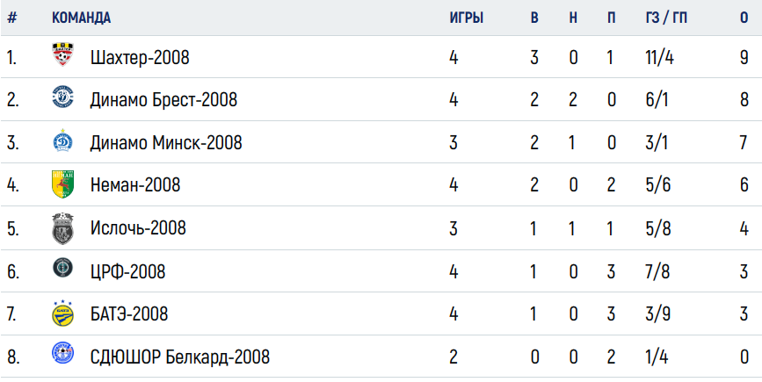Click the green Неман-2008 shield emblem
The height and width of the screenshot is (382, 762).
pos(62,184)
